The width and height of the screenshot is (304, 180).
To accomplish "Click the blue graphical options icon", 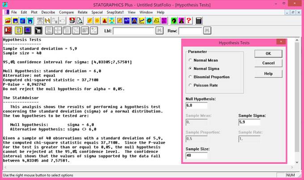I will click(x=28, y=30).
